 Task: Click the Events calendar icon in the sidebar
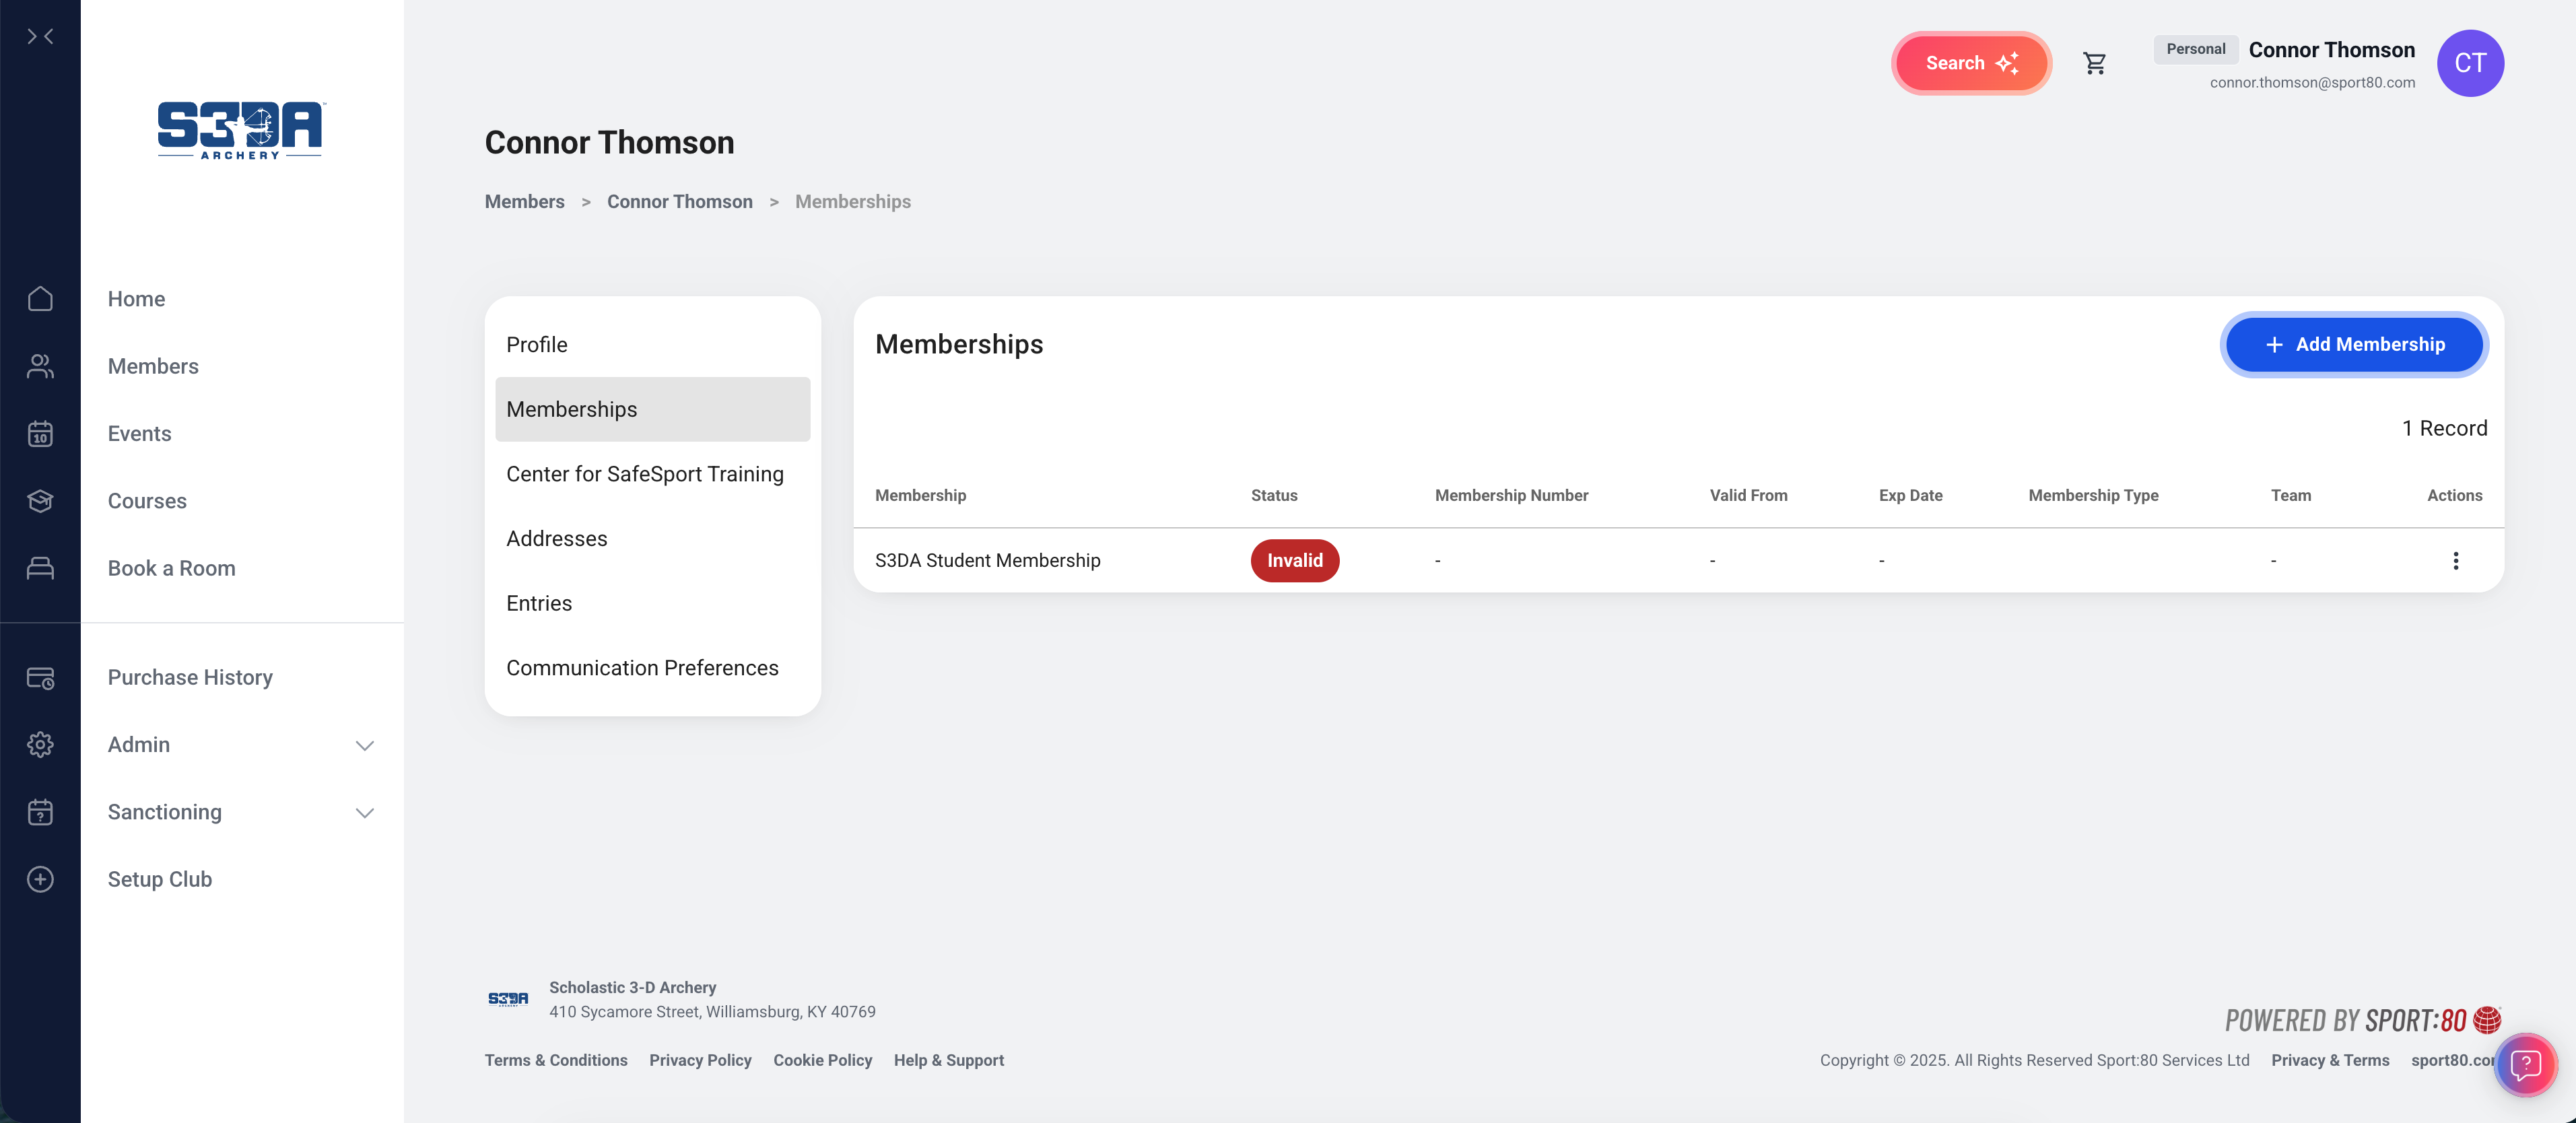click(x=40, y=434)
